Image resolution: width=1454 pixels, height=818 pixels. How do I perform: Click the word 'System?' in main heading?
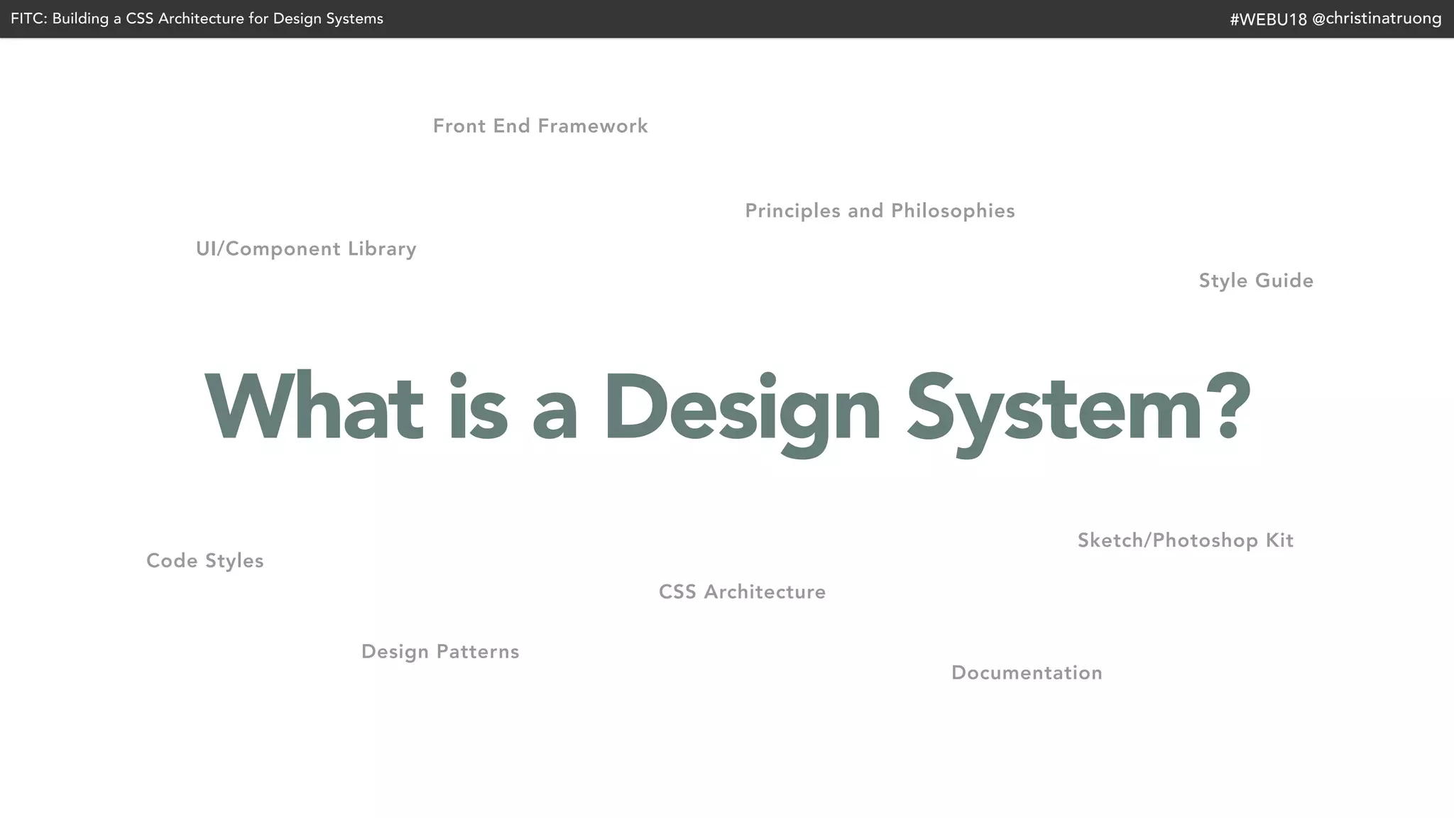point(1078,410)
